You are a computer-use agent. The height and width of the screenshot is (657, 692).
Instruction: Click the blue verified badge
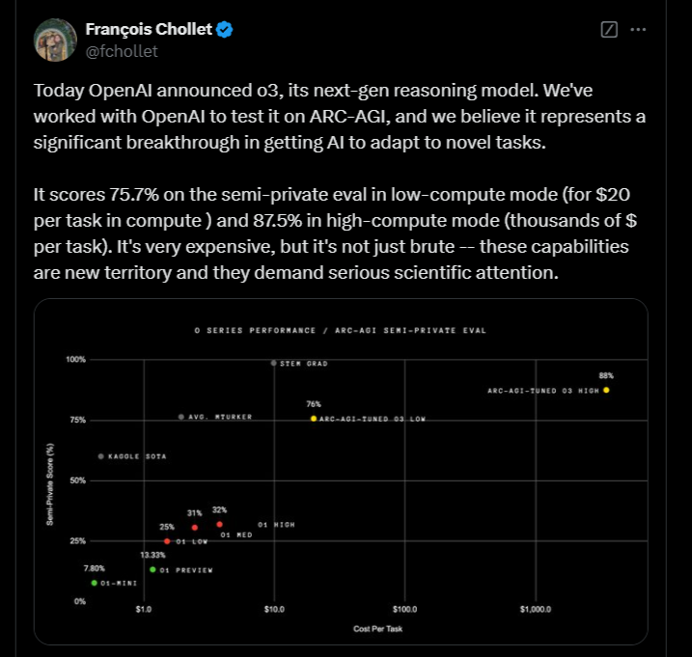[x=225, y=30]
